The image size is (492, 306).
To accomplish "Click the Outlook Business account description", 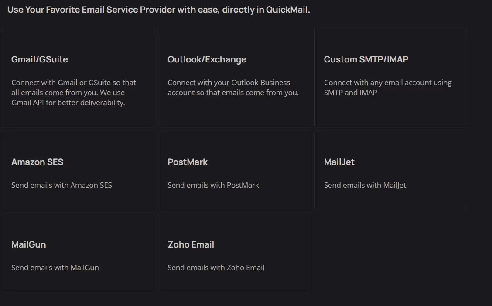I will pos(233,87).
